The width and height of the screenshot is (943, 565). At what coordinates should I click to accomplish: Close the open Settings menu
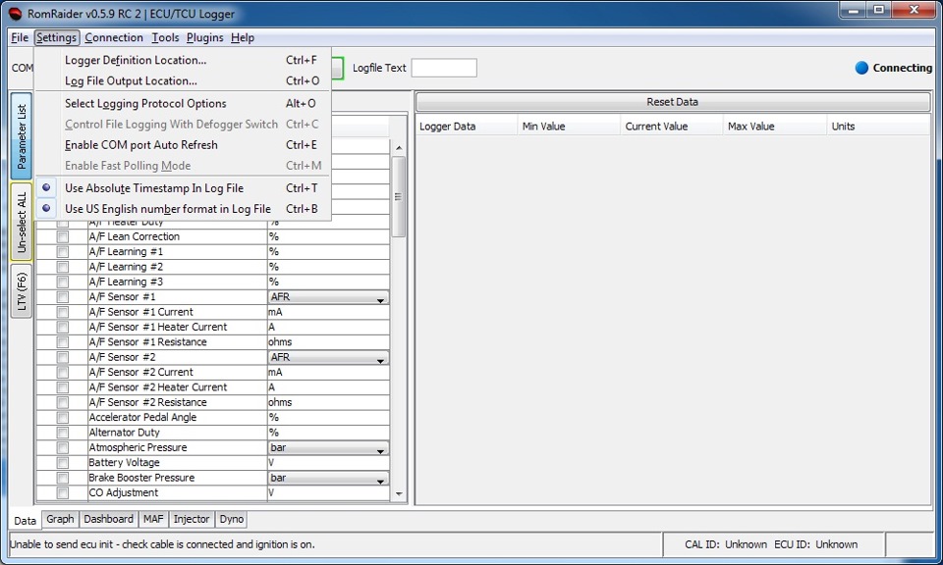click(57, 37)
